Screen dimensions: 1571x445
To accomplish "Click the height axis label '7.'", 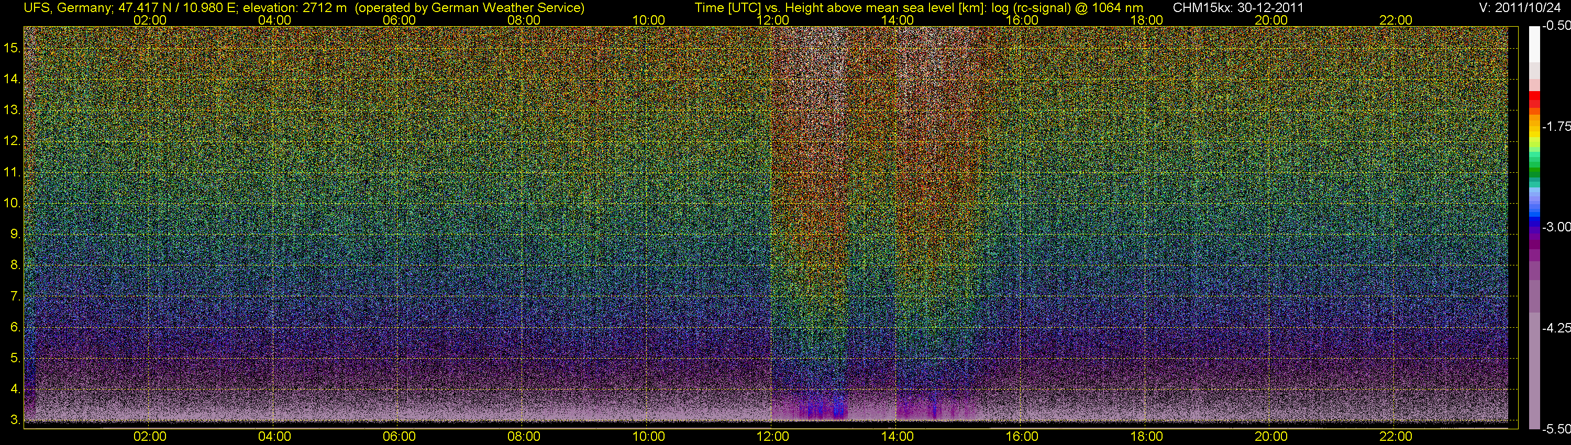I will [x=15, y=296].
